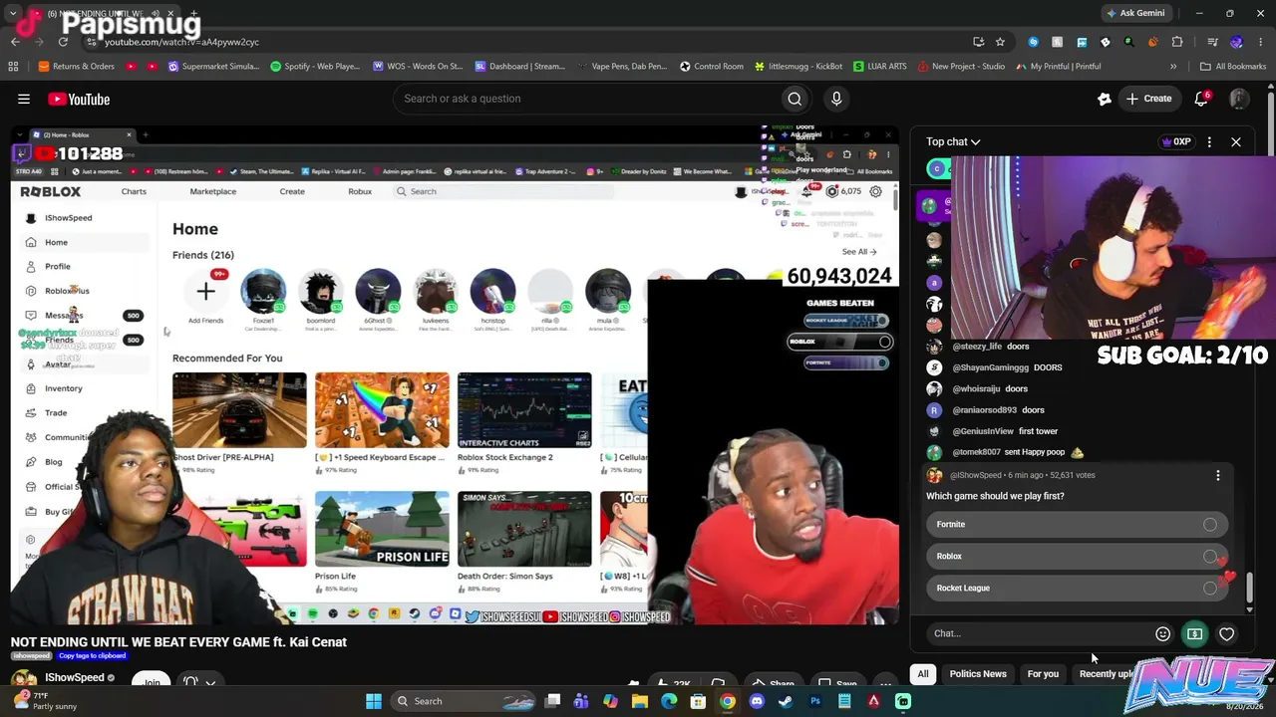Launch File Explorer from the taskbar
The image size is (1276, 717).
tap(640, 701)
